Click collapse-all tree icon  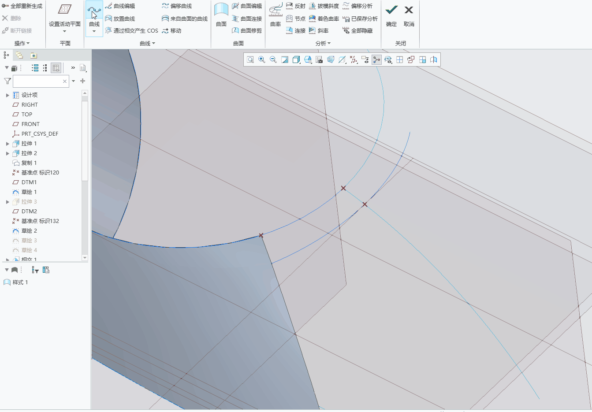pos(45,68)
